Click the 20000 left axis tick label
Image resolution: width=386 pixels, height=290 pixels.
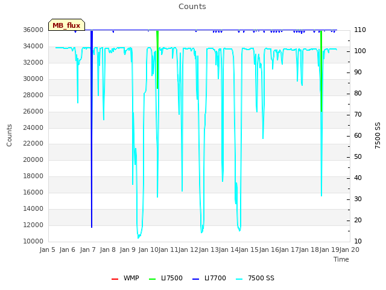33,159
